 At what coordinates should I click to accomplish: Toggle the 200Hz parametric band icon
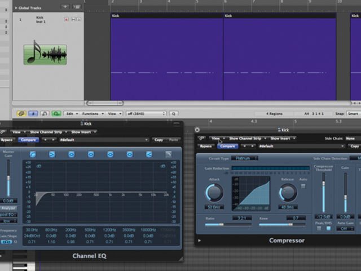pos(72,154)
